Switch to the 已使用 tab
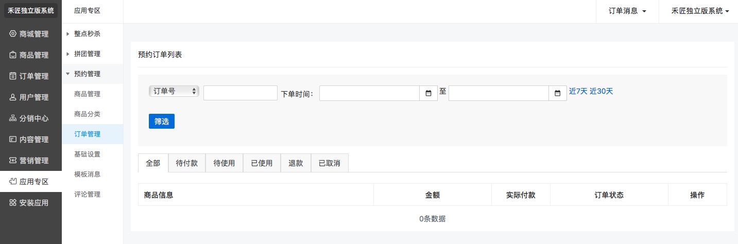The height and width of the screenshot is (244, 738). [x=262, y=163]
